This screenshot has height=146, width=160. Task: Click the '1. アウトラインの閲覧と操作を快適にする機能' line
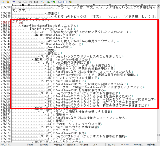(x=76, y=112)
